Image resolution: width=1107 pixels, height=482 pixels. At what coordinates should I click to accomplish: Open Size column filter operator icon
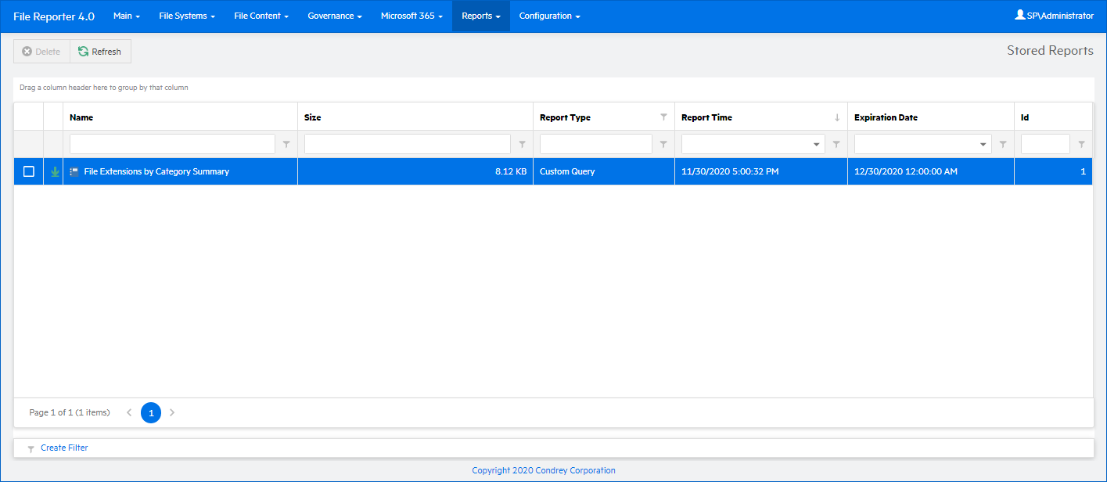click(x=522, y=144)
